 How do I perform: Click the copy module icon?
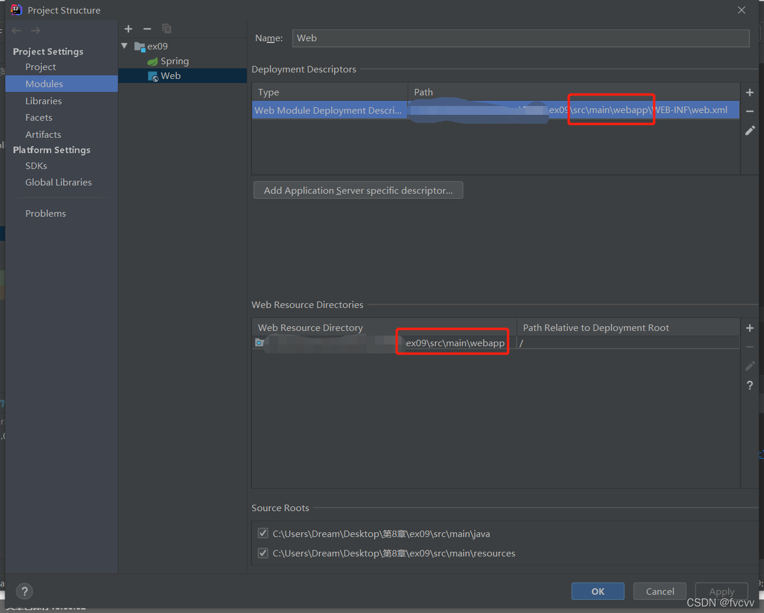[x=167, y=29]
